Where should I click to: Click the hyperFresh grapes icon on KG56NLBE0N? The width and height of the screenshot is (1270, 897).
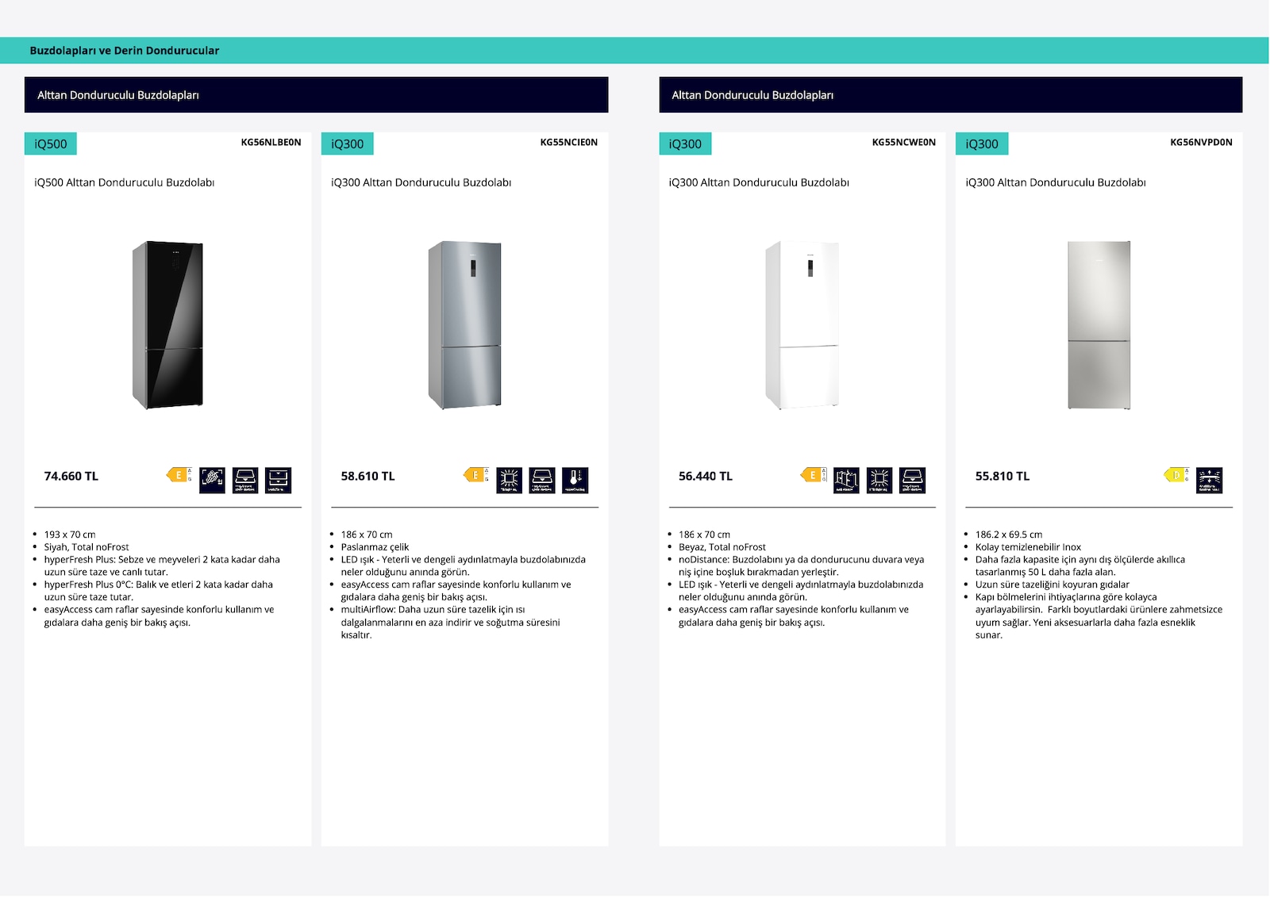tap(212, 480)
